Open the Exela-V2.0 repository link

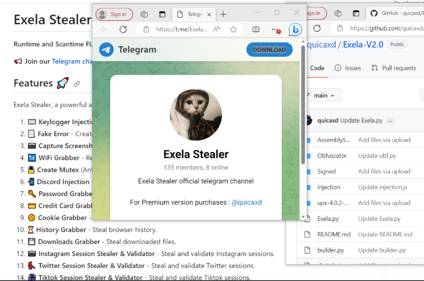[x=363, y=45]
